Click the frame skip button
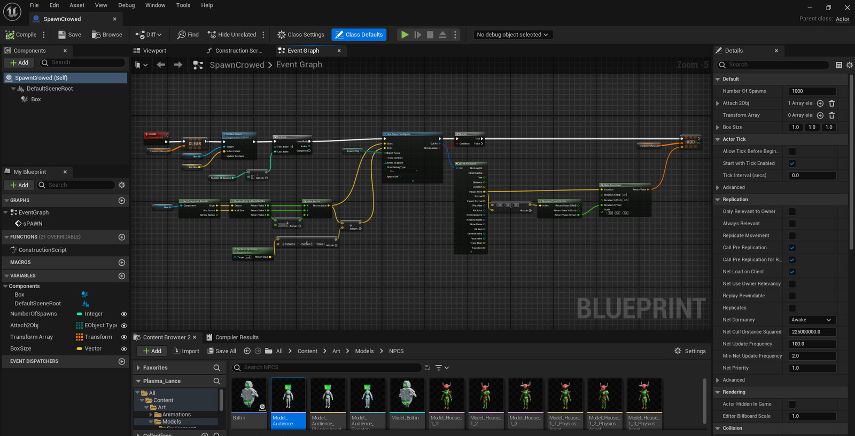The image size is (855, 436). [x=418, y=35]
